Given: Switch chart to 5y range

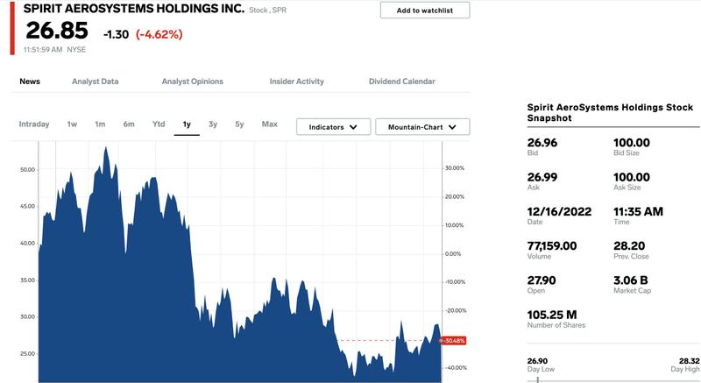Looking at the screenshot, I should click(239, 124).
